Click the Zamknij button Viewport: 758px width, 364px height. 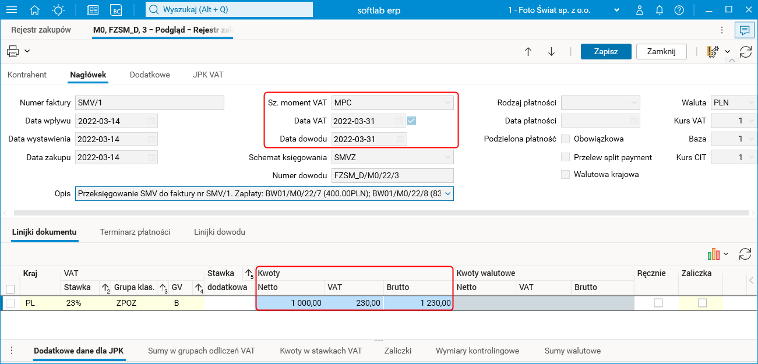pyautogui.click(x=661, y=51)
